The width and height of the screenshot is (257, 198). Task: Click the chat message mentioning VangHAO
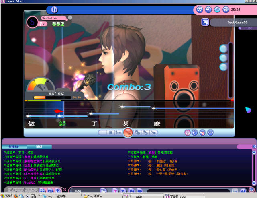pyautogui.click(x=28, y=182)
